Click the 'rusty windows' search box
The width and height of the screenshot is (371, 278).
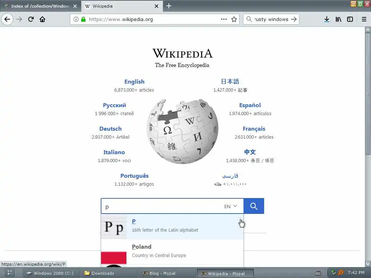(x=271, y=19)
